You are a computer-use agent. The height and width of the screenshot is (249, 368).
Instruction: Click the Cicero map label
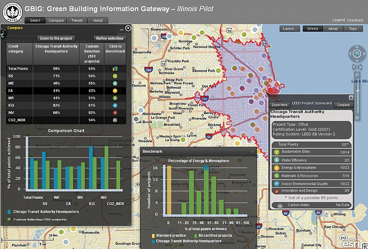tap(213, 117)
